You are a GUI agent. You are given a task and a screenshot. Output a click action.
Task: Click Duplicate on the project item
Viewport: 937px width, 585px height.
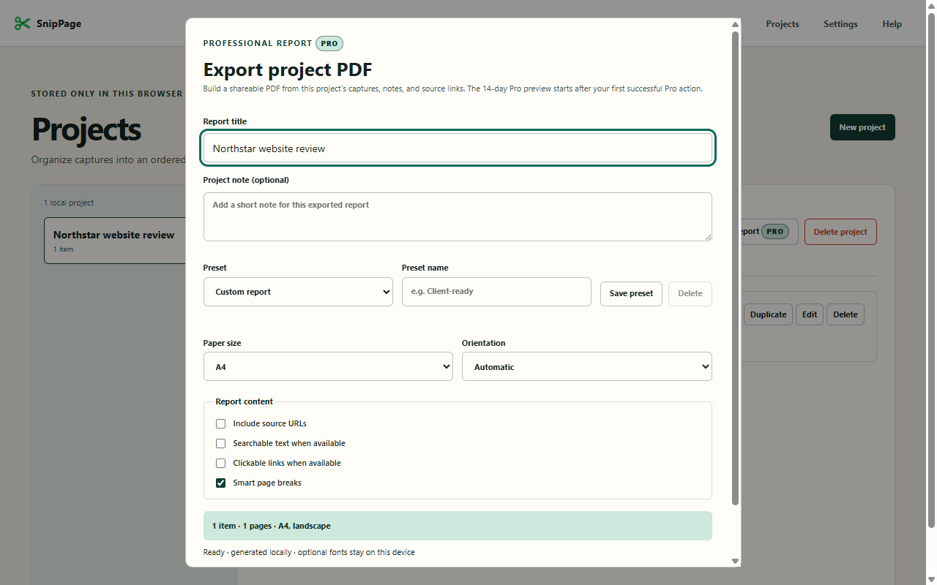(x=768, y=314)
